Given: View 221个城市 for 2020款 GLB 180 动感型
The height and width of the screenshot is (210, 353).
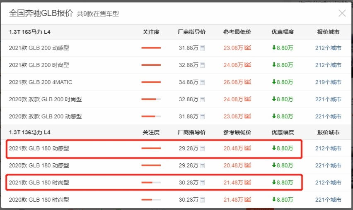Looking at the screenshot, I should tap(328, 165).
